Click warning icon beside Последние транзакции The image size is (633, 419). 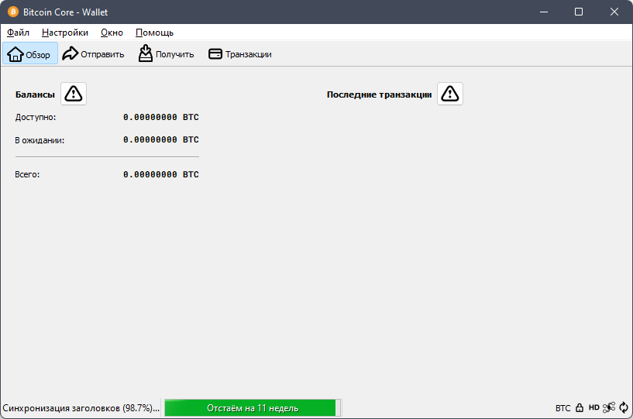(x=450, y=94)
